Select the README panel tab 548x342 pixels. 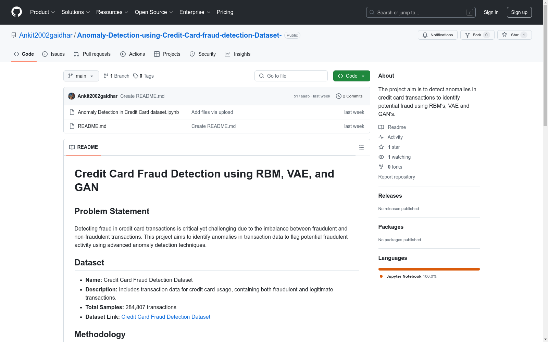coord(84,147)
